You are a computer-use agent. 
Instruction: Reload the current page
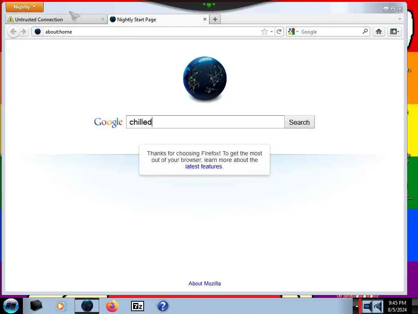coord(279,32)
